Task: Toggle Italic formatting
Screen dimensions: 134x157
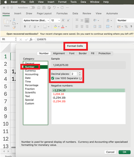Action: coord(30,26)
